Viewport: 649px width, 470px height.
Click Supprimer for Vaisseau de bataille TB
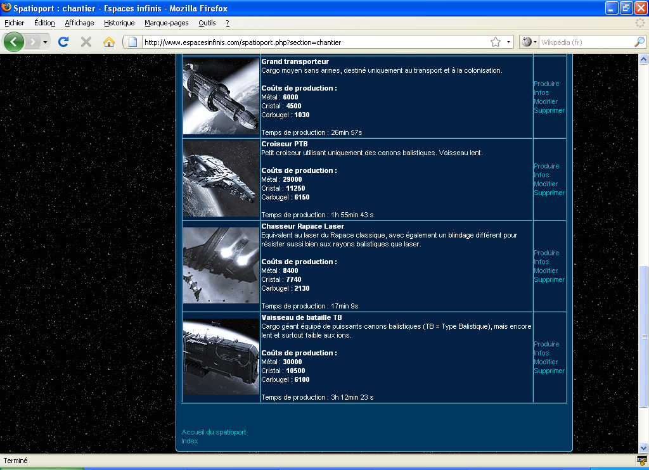[x=549, y=371]
